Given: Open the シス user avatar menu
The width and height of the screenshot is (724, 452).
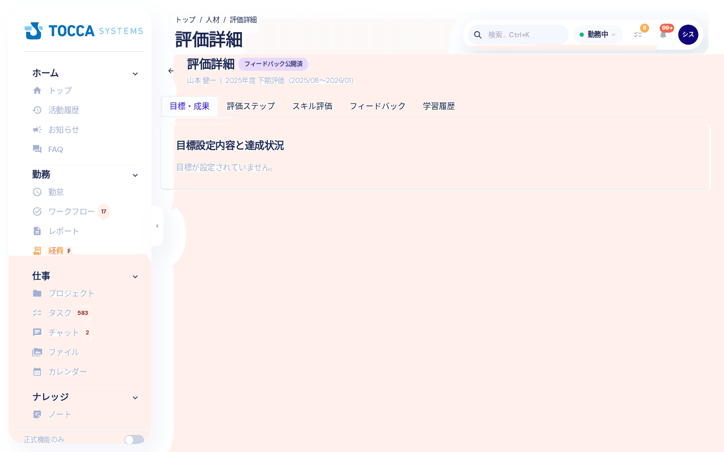Looking at the screenshot, I should [688, 35].
